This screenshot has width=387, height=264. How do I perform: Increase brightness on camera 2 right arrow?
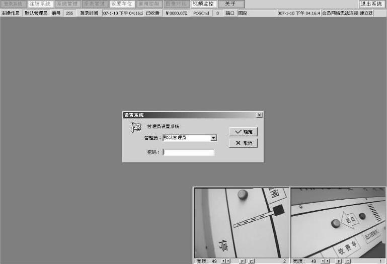228,261
